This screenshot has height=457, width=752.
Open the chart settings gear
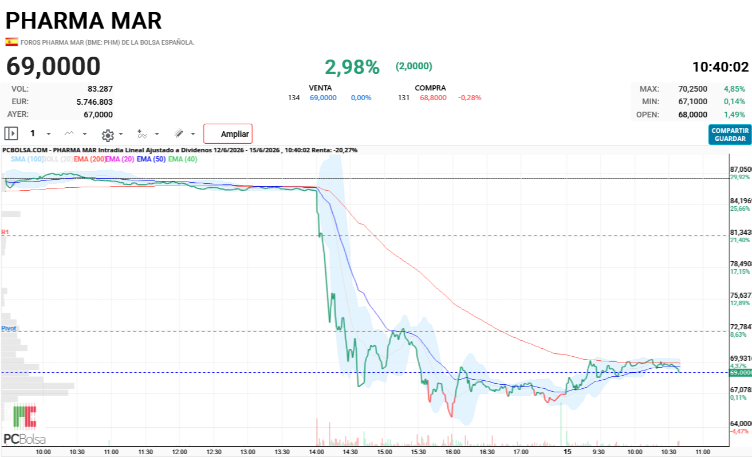107,135
